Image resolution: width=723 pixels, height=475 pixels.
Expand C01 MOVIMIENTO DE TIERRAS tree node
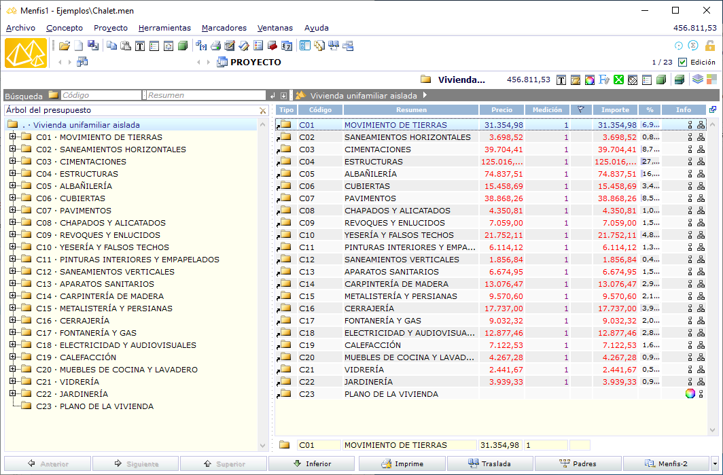click(12, 137)
